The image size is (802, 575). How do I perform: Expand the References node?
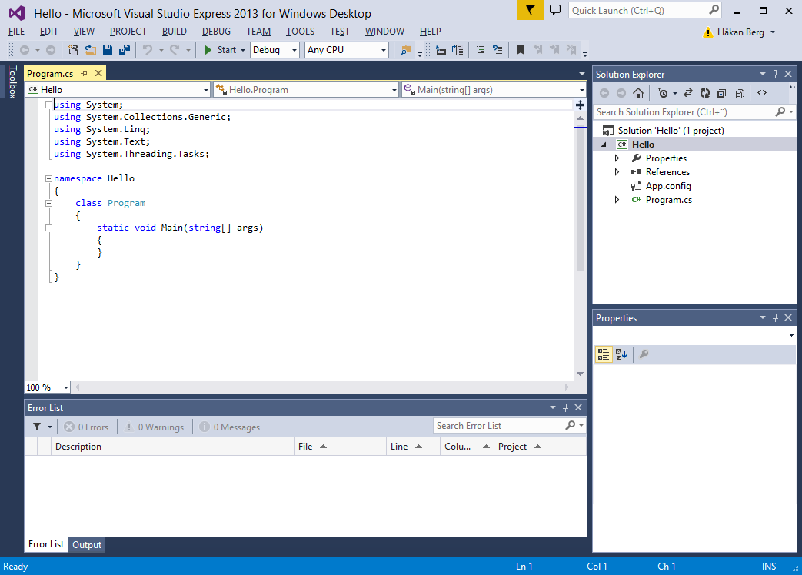[x=617, y=172]
